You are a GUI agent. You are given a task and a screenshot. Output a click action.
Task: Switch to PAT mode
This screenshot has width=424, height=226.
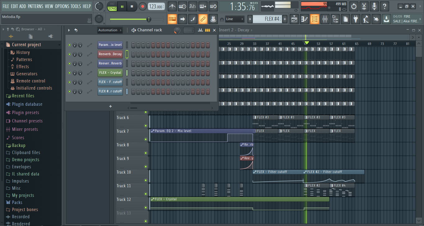click(112, 4)
